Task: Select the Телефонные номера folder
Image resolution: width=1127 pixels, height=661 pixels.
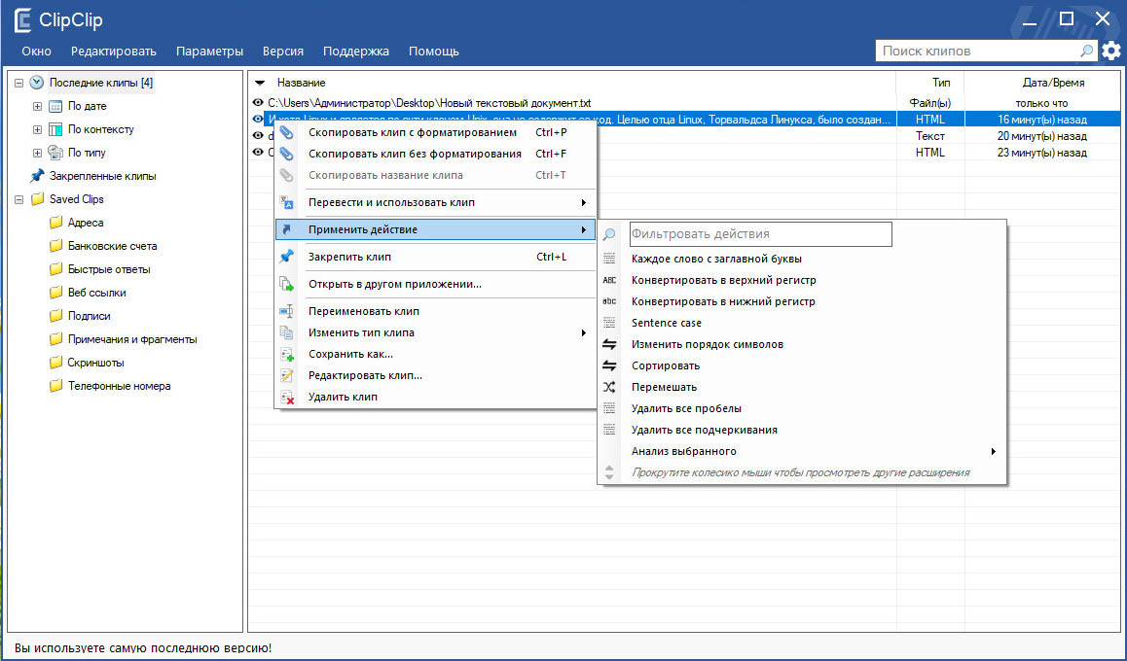Action: [x=120, y=386]
